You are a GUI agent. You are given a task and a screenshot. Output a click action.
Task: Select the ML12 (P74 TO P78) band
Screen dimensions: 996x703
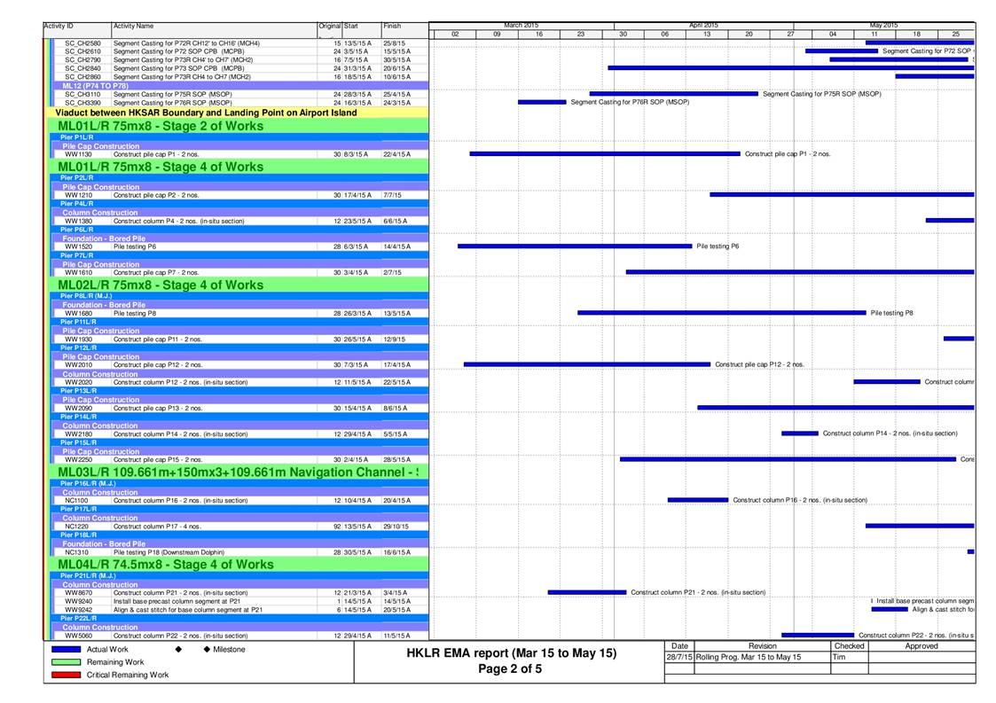pos(240,86)
